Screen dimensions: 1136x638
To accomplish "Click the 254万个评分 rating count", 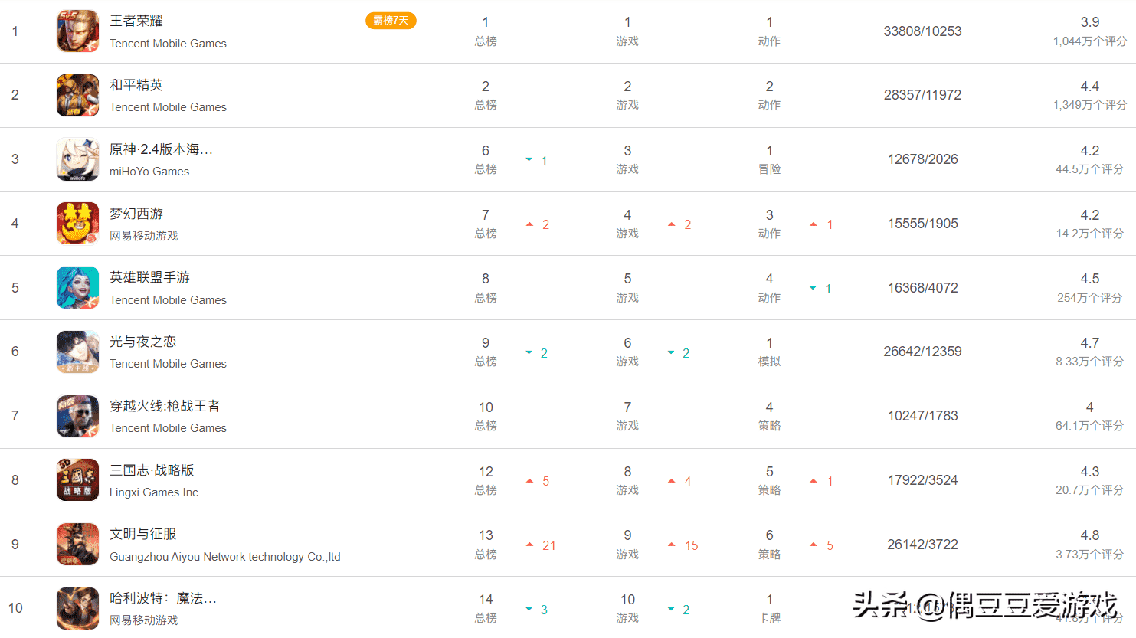I will click(1090, 298).
